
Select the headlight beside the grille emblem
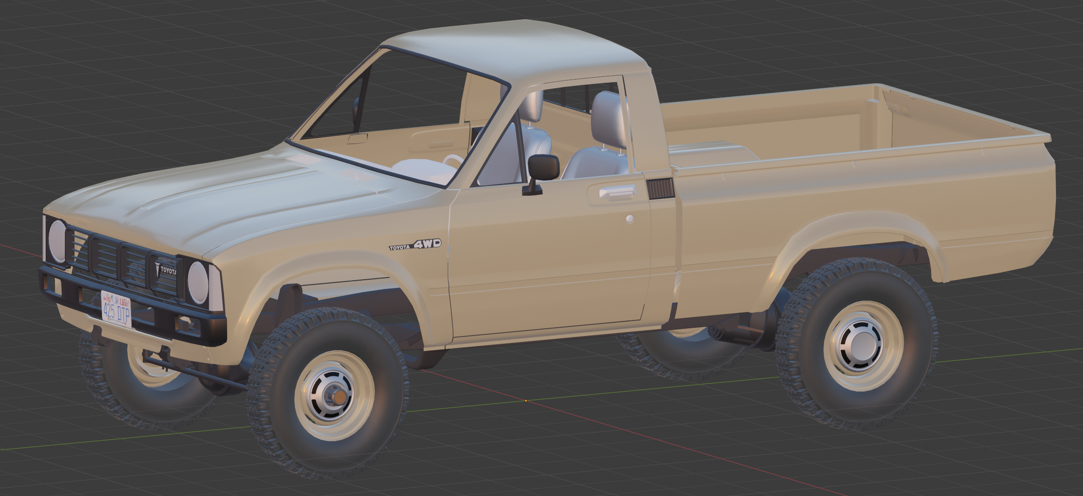(198, 283)
